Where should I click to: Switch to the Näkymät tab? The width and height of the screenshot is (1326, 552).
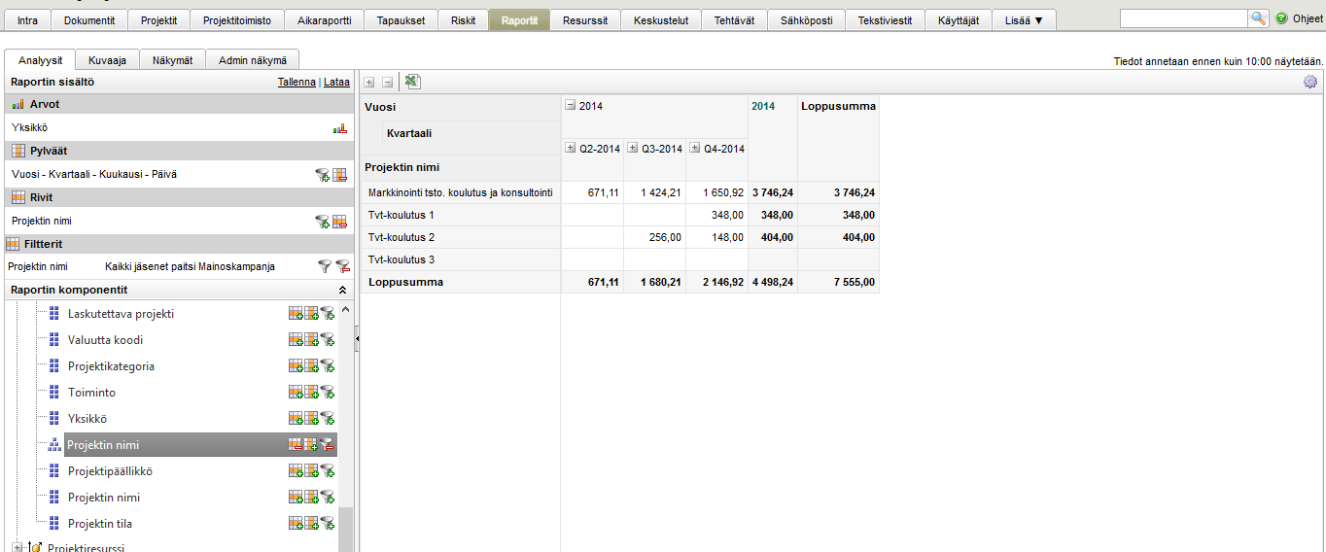click(x=172, y=60)
